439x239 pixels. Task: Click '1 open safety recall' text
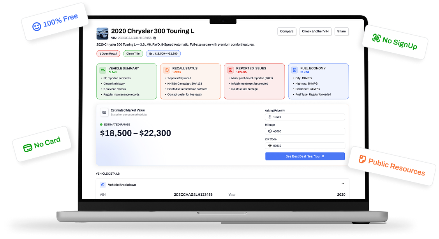(x=179, y=78)
